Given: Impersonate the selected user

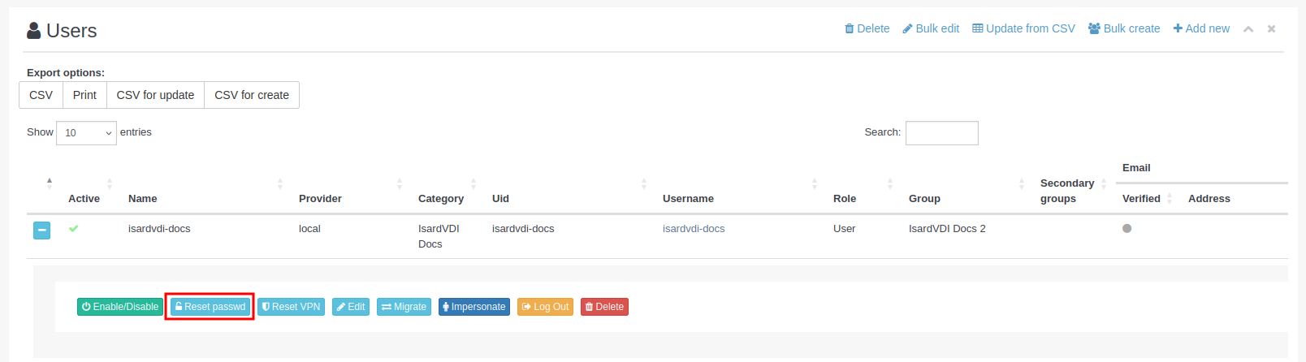Looking at the screenshot, I should coord(474,307).
